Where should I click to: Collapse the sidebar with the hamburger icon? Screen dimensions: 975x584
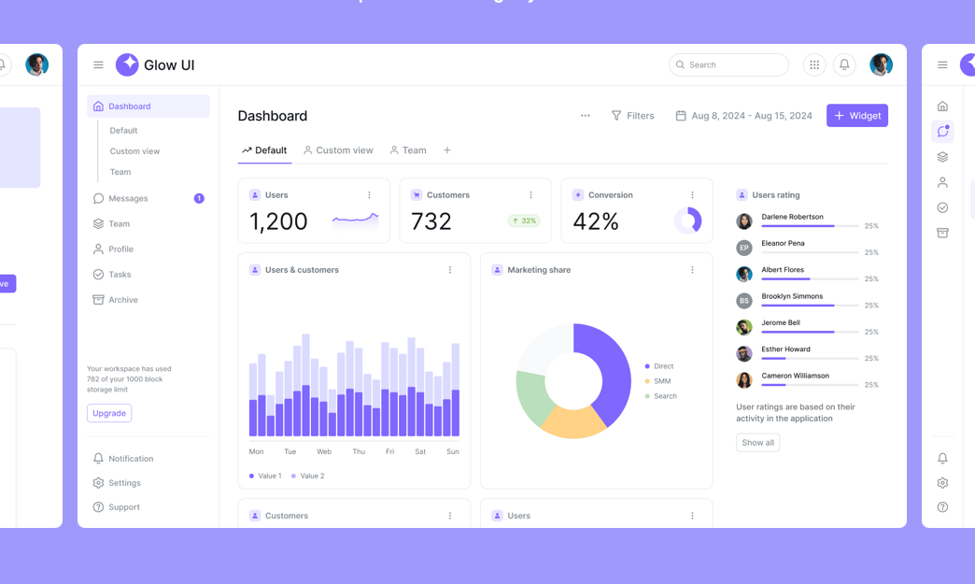[98, 64]
